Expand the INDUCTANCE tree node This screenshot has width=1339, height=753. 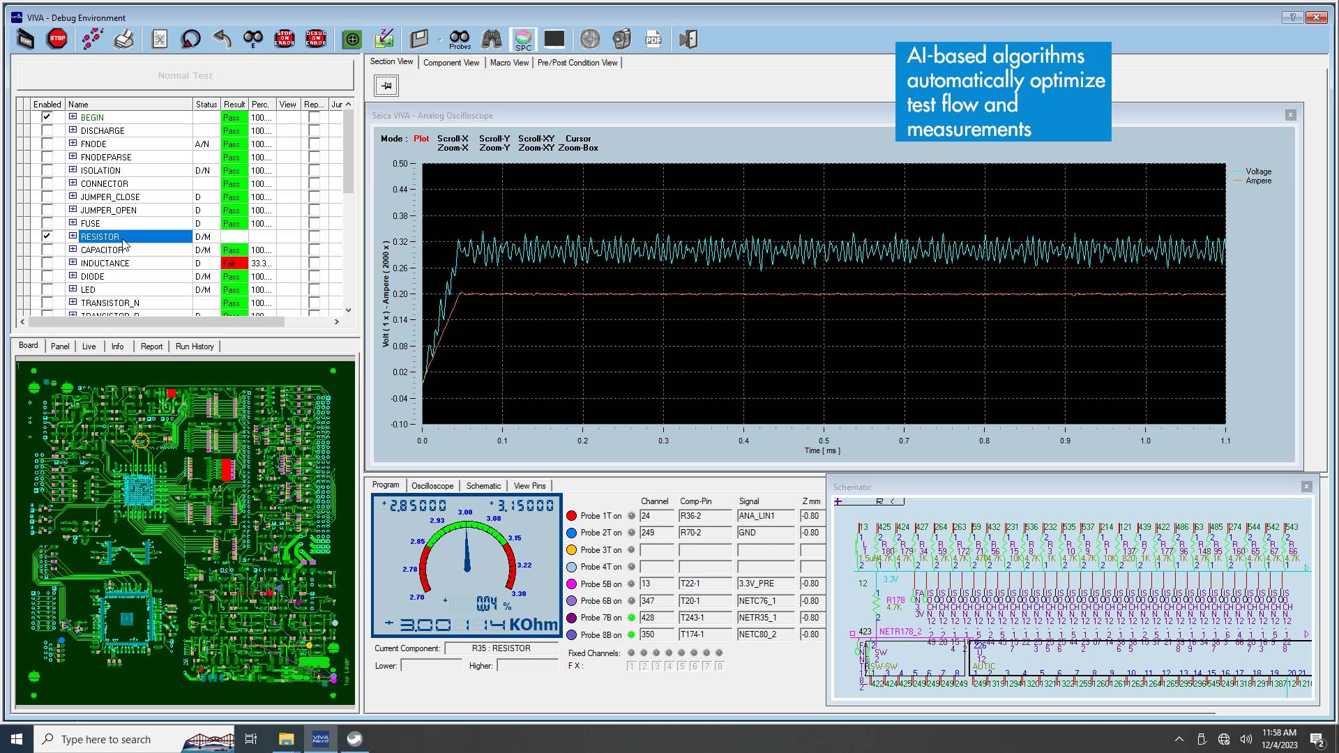tap(73, 263)
